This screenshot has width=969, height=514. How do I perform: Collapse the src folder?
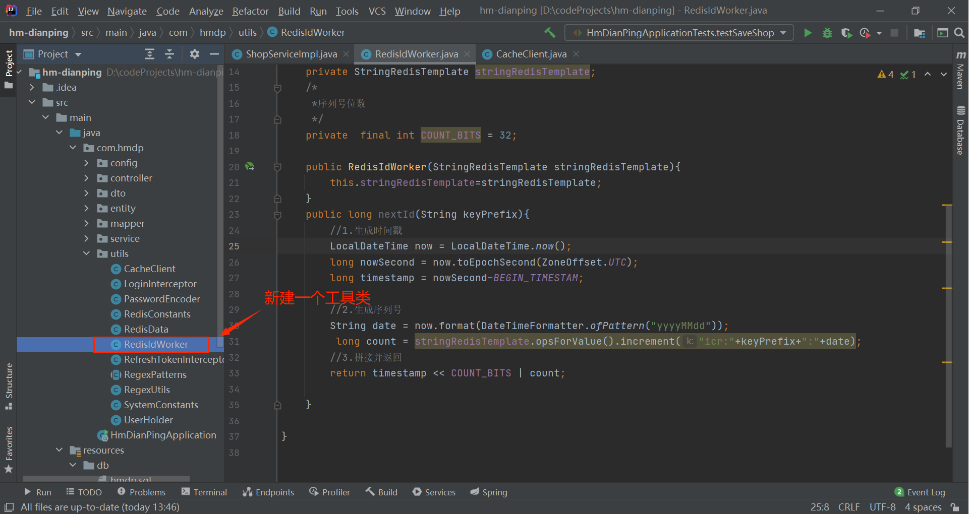(32, 102)
